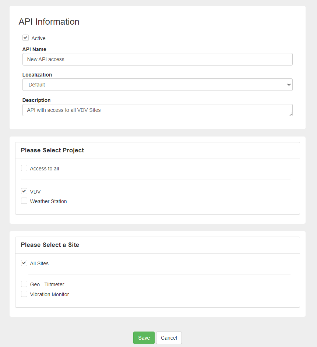Uncheck the Active checkbox
The image size is (317, 347).
click(25, 38)
